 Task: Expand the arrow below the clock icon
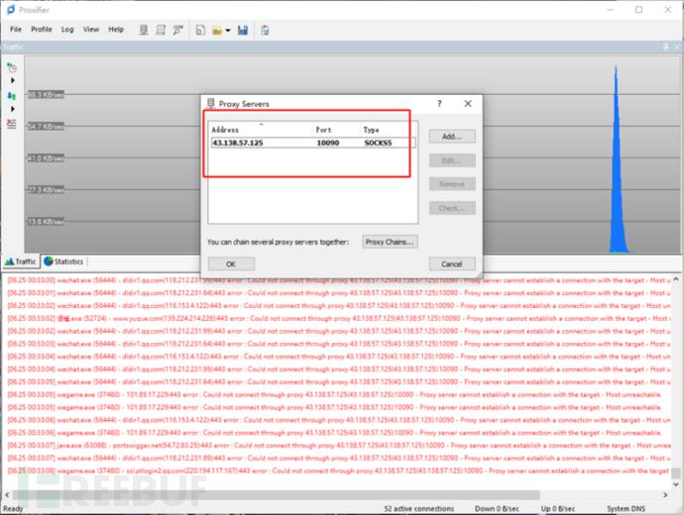click(13, 80)
